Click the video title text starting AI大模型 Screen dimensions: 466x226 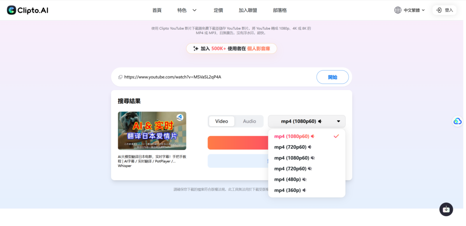tap(152, 161)
